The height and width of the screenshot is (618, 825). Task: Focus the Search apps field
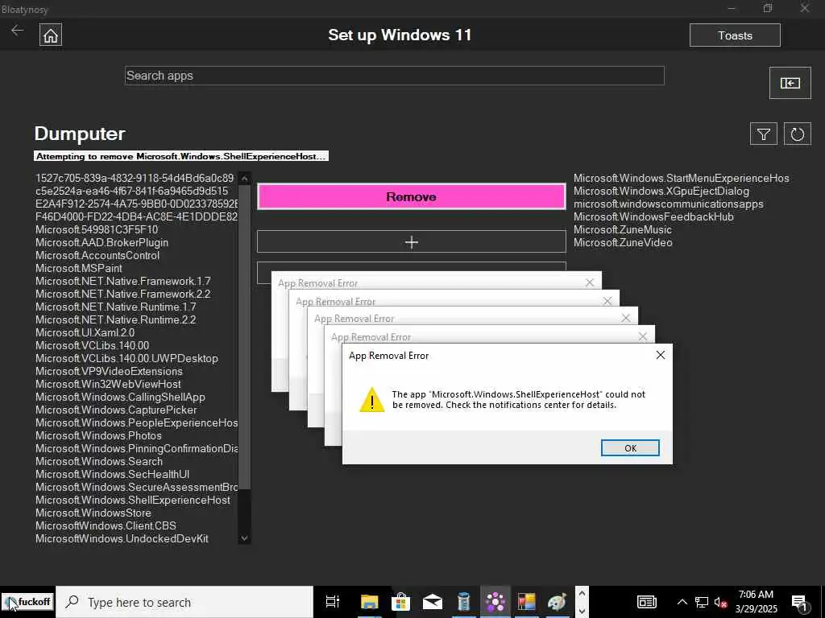pyautogui.click(x=395, y=76)
